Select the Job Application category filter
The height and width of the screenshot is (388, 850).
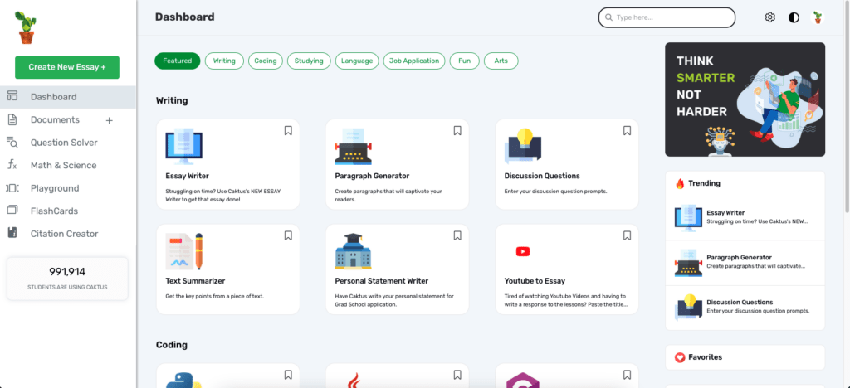(x=414, y=61)
